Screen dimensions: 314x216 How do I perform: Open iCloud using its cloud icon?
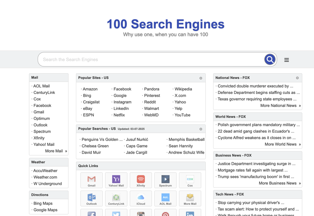point(141,198)
